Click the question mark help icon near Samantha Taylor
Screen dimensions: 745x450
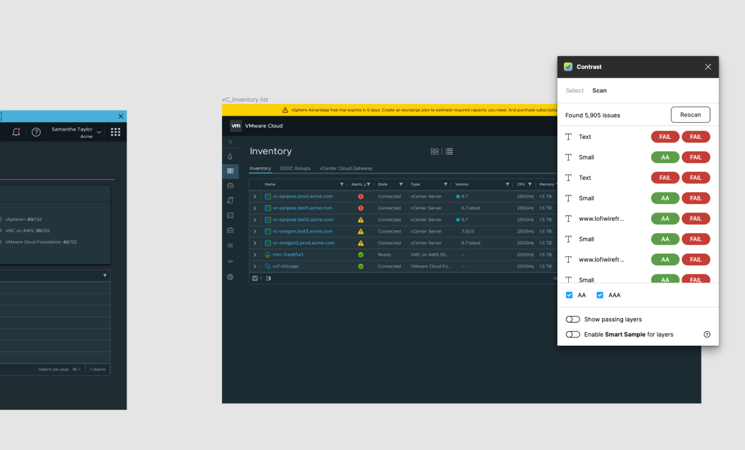coord(36,132)
